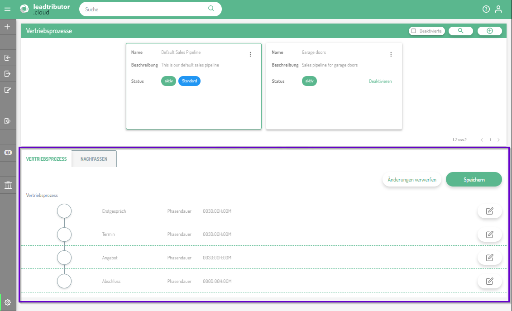512x311 pixels.
Task: Open the bank building icon in the sidebar
Action: pos(8,185)
